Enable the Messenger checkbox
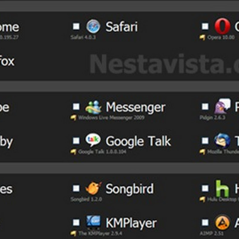The image size is (239, 239). 76,107
